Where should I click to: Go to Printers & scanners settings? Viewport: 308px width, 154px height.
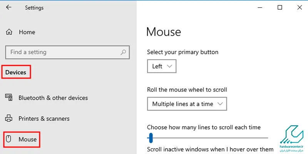44,119
